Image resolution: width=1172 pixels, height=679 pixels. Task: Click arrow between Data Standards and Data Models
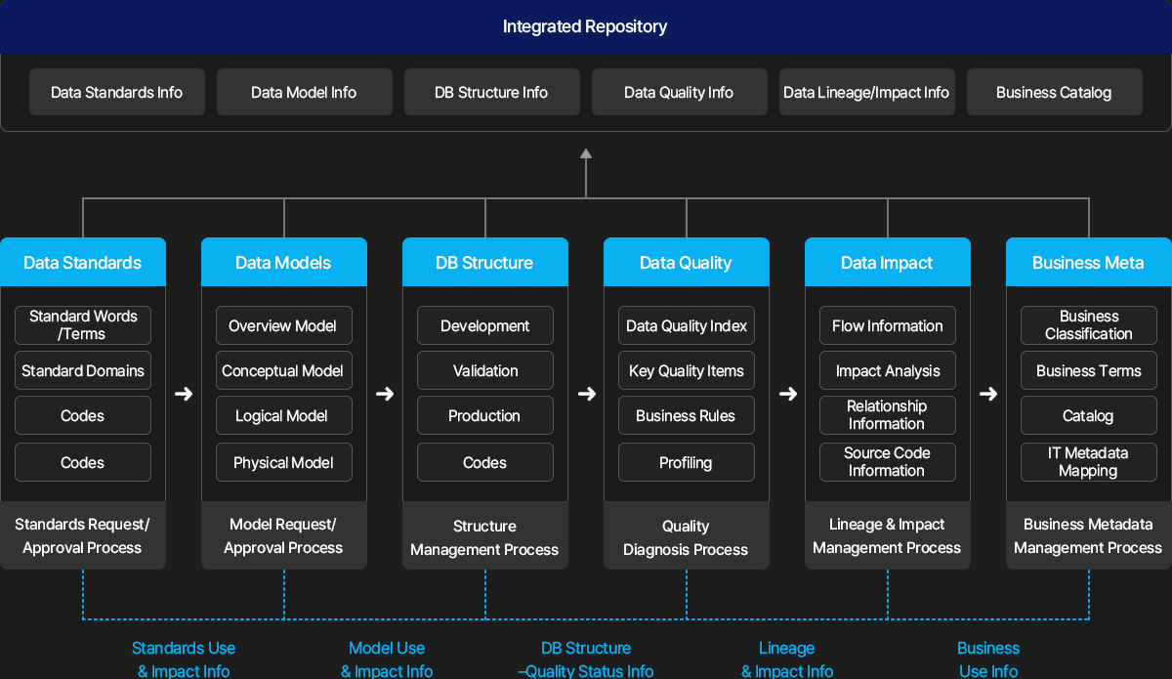[184, 394]
